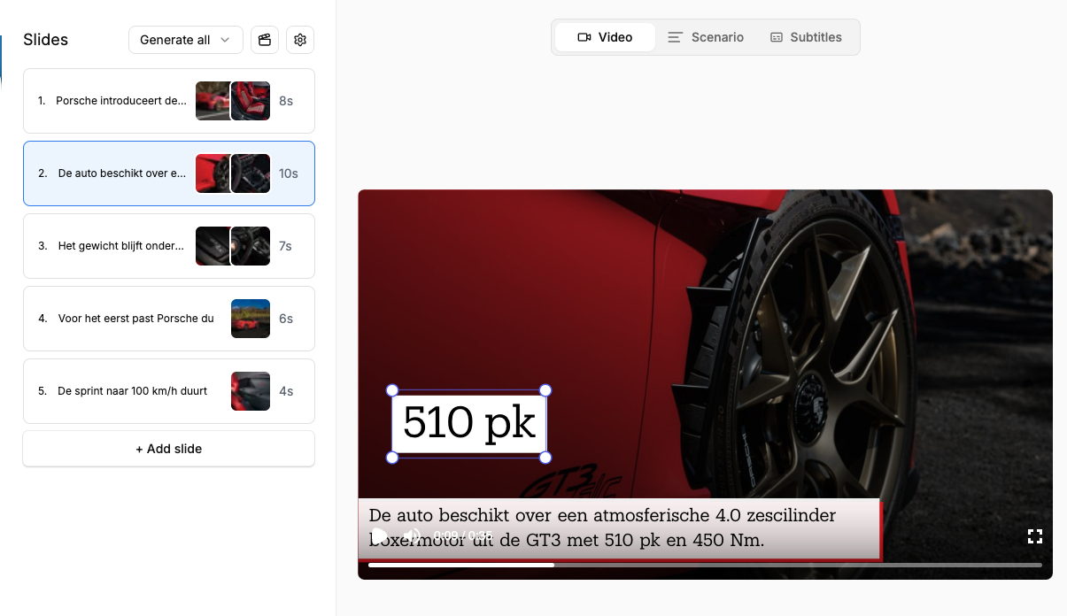
Task: Select slide "De sprint naar 100 km/h duurt"
Action: (x=169, y=391)
